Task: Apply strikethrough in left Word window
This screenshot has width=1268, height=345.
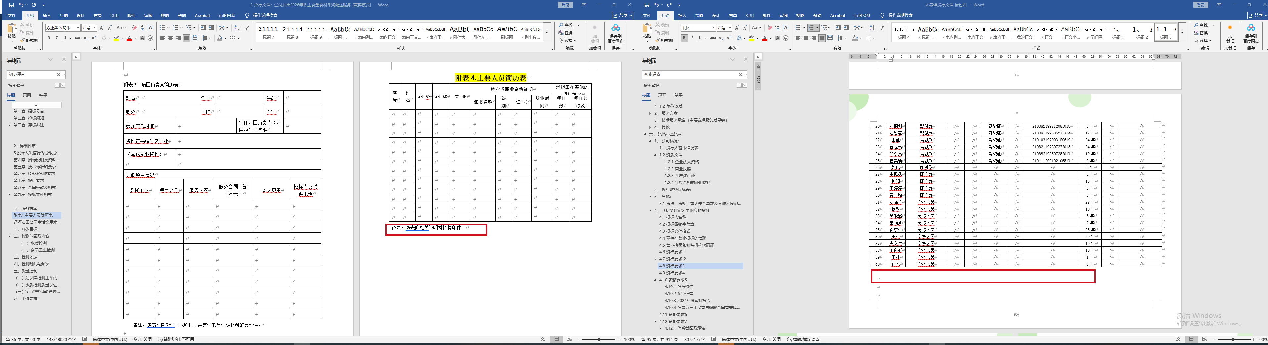Action: click(x=77, y=38)
